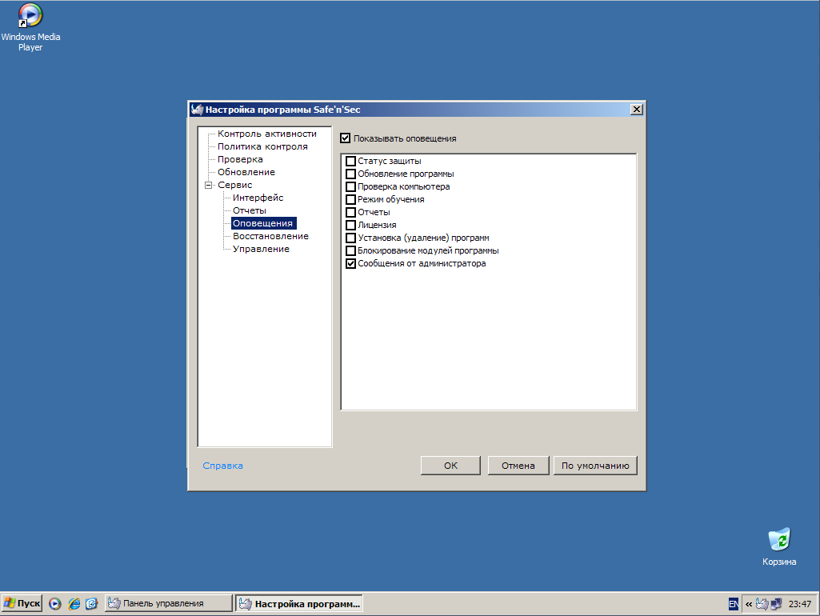
Task: Click the Safe'n'Sec icon in the title bar
Action: tap(197, 110)
